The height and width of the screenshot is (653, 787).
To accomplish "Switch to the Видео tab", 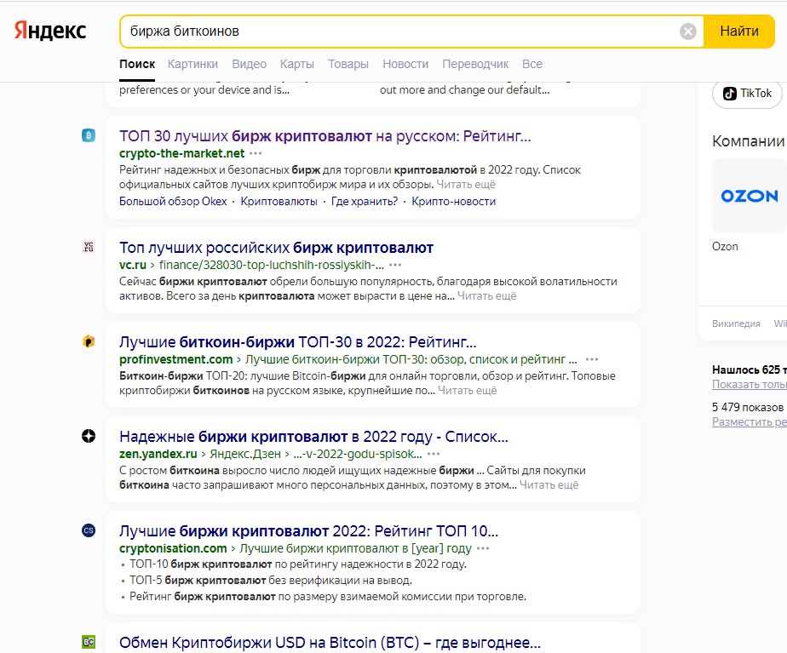I will [x=249, y=64].
